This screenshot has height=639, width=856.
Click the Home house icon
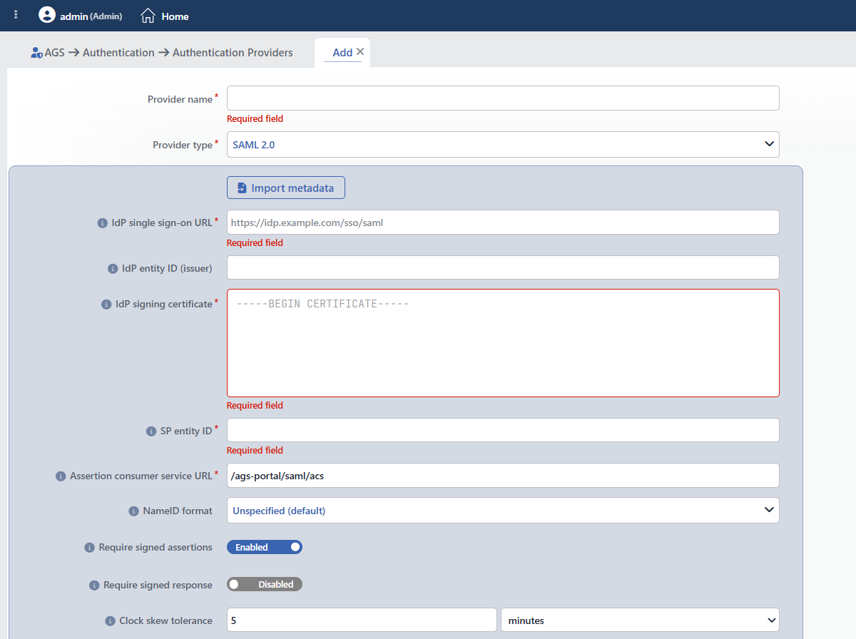point(148,15)
